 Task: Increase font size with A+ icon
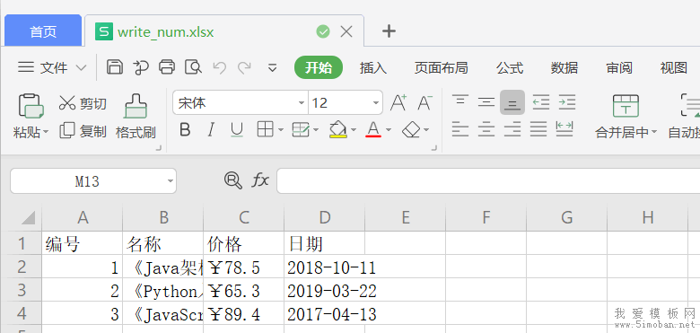click(398, 102)
